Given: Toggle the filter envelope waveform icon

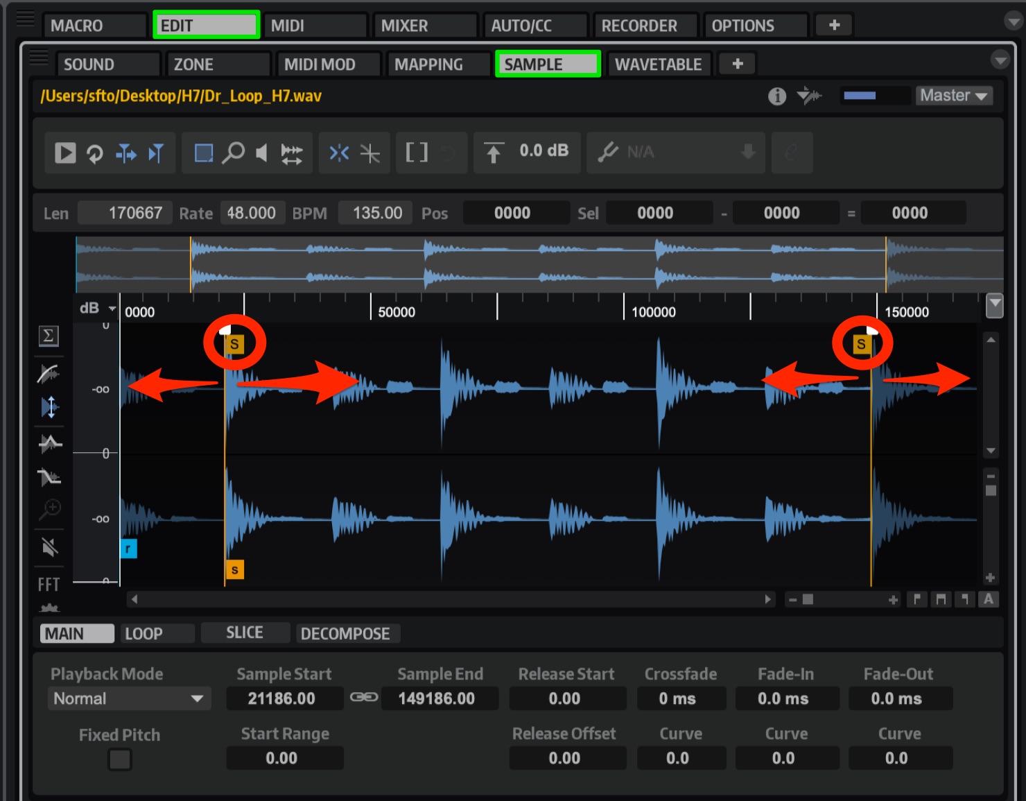Looking at the screenshot, I should click(x=49, y=477).
